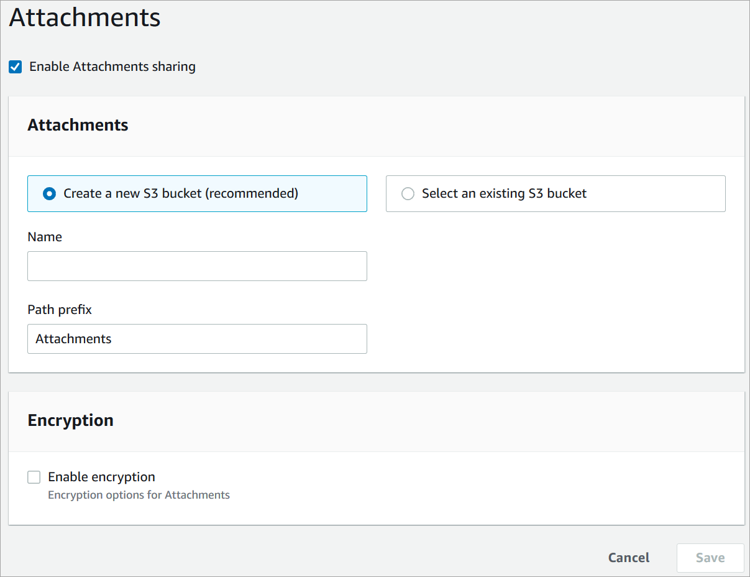Click the Save button
This screenshot has height=577, width=750.
(710, 558)
